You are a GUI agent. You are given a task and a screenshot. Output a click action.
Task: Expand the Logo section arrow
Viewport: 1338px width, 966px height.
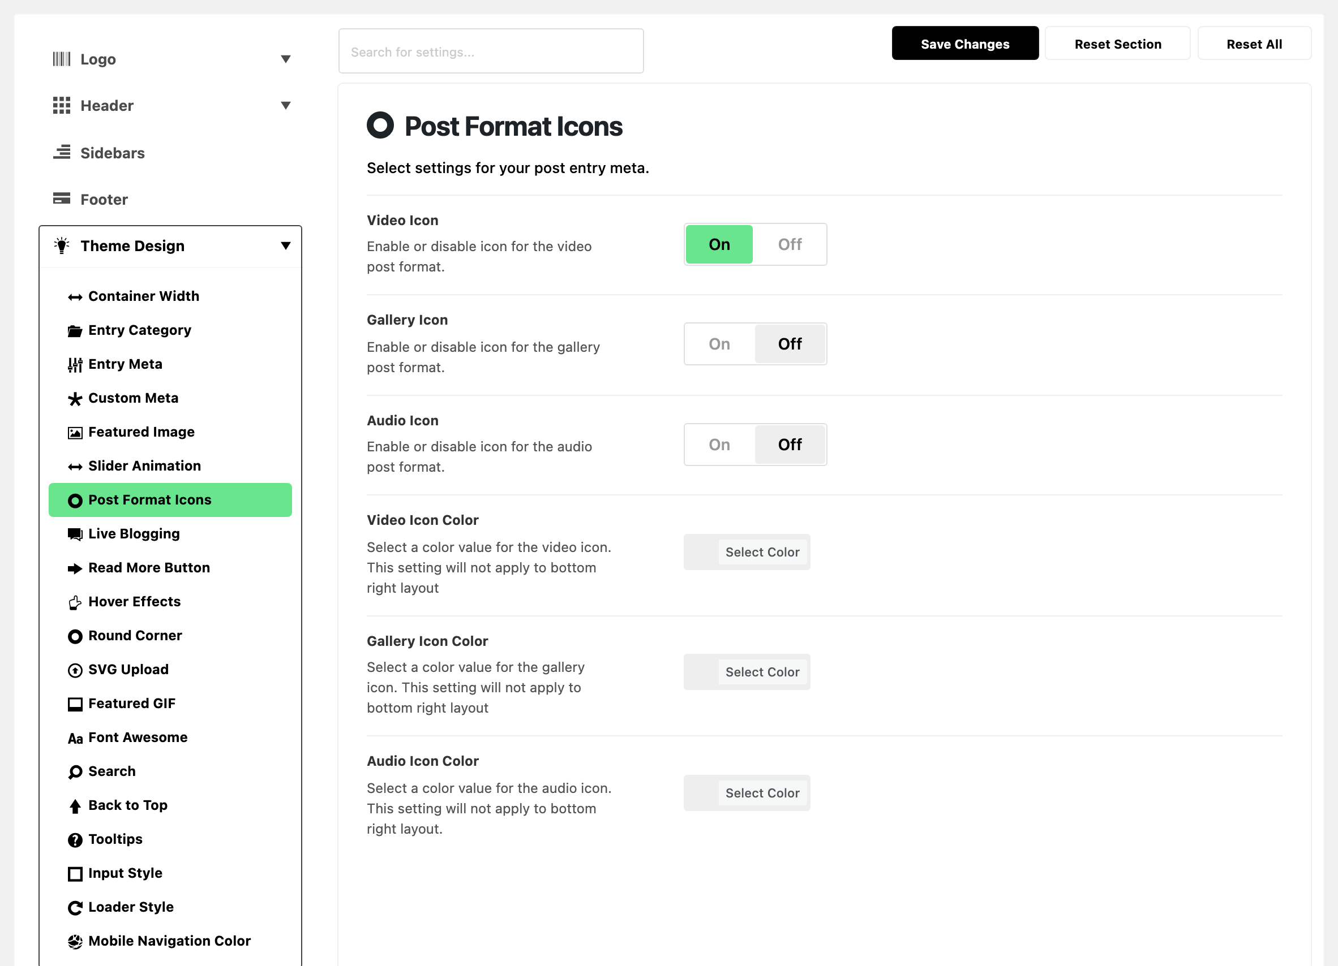click(x=285, y=59)
